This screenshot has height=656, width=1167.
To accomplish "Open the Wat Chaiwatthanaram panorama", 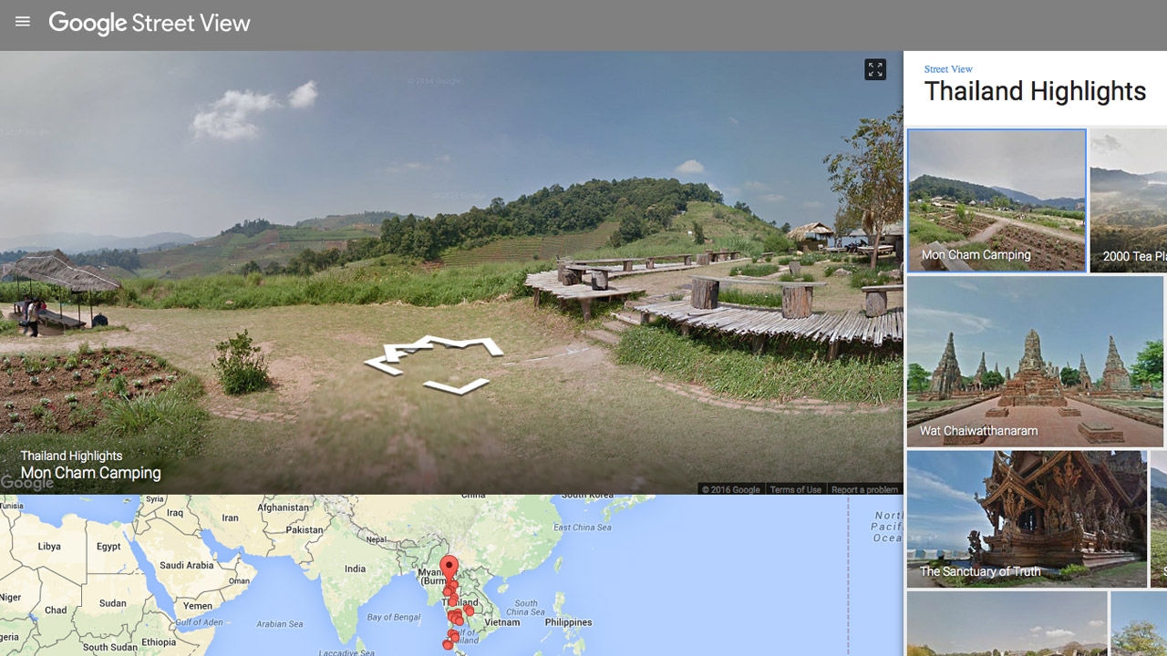I will tap(1034, 358).
